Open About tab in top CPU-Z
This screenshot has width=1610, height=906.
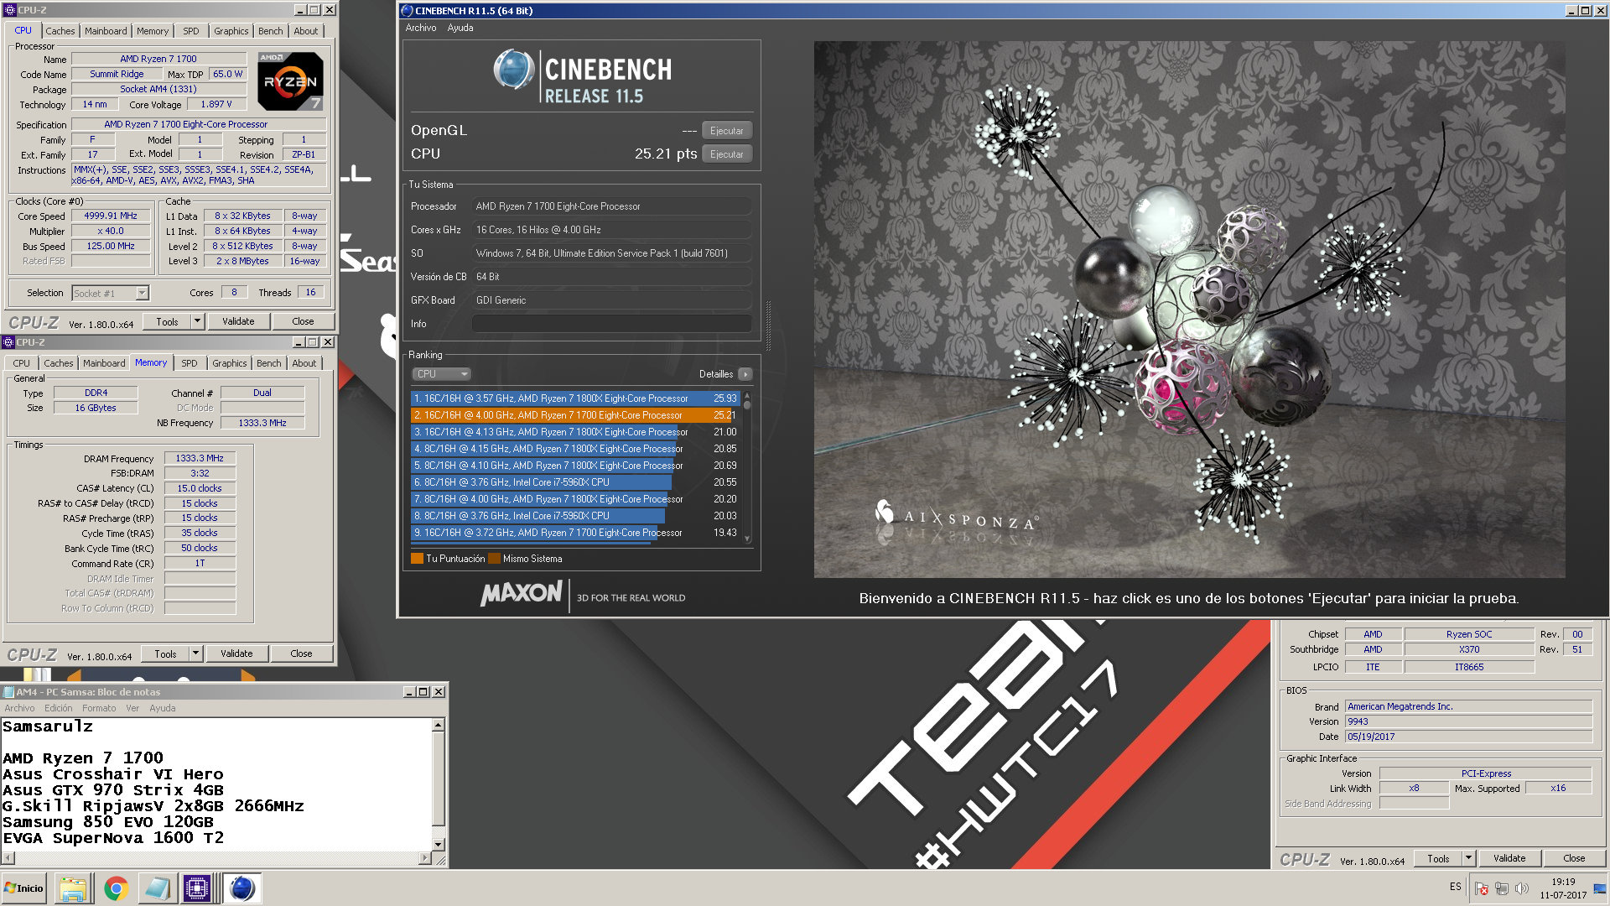(306, 31)
